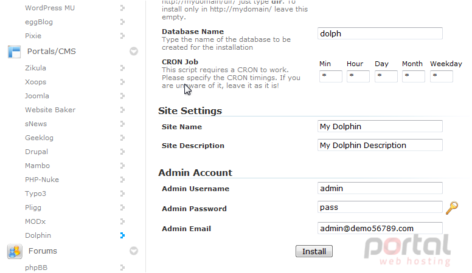Image resolution: width=472 pixels, height=273 pixels.
Task: Click the arrow icon next to Pixie
Action: pos(122,36)
